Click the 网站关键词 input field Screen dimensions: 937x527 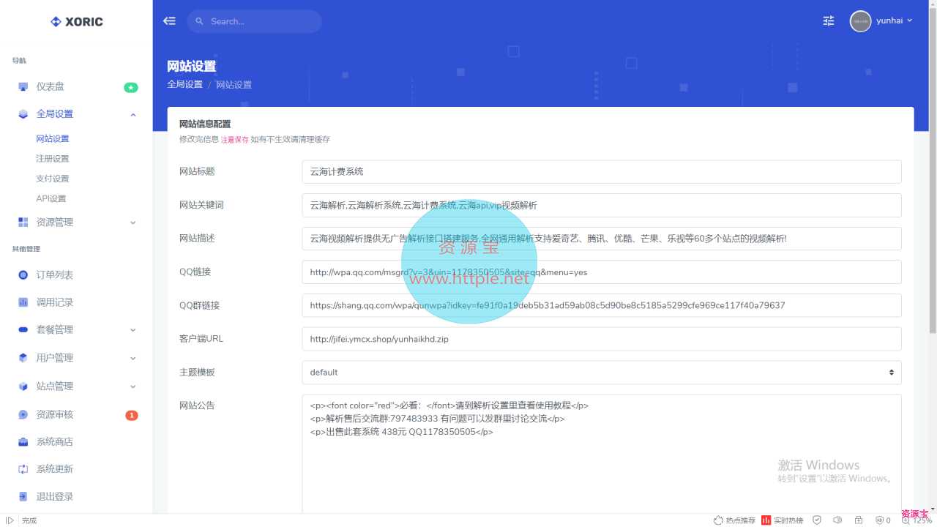[x=602, y=206]
